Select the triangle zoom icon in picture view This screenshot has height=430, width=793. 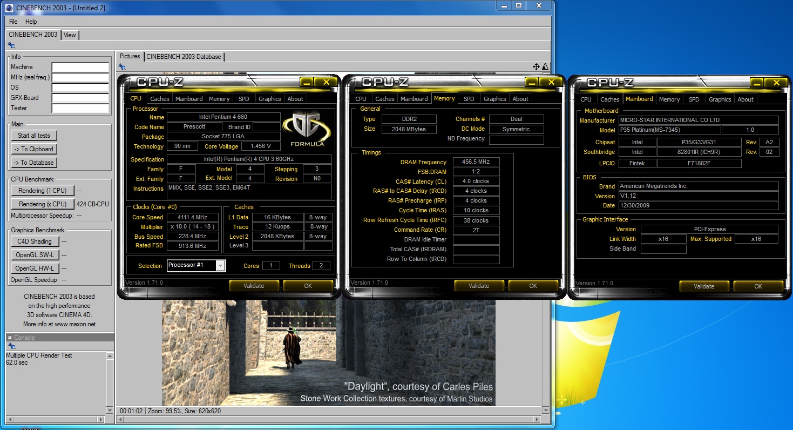point(545,67)
